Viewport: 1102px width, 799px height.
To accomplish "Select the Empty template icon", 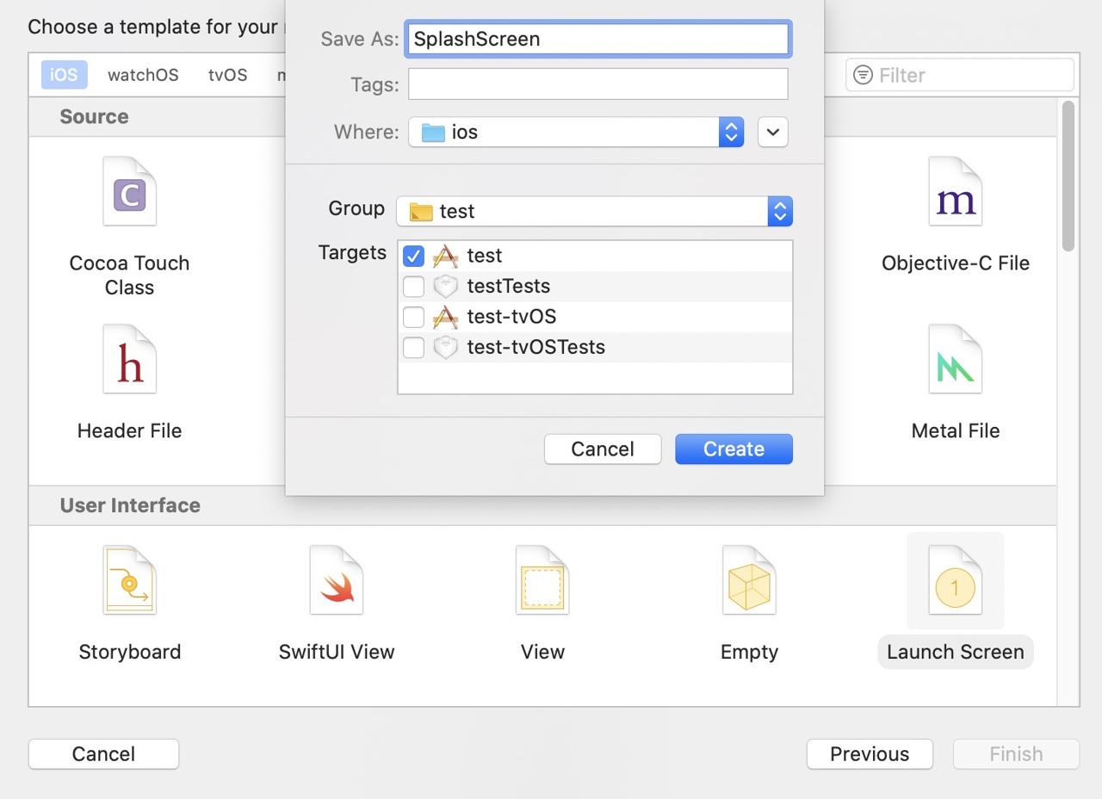I will pos(749,579).
